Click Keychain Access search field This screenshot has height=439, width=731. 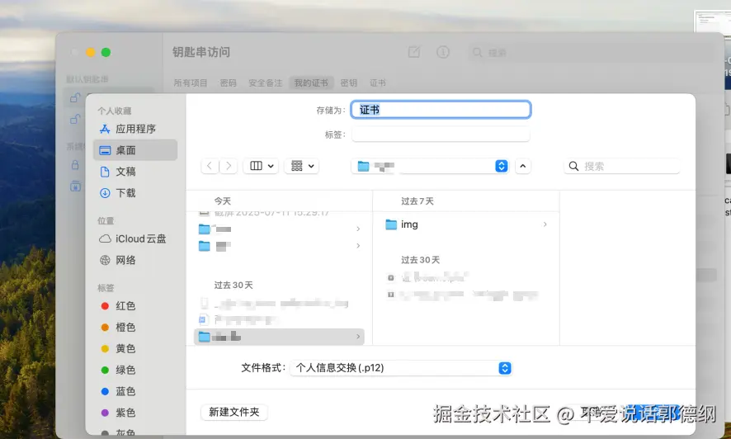tap(592, 53)
